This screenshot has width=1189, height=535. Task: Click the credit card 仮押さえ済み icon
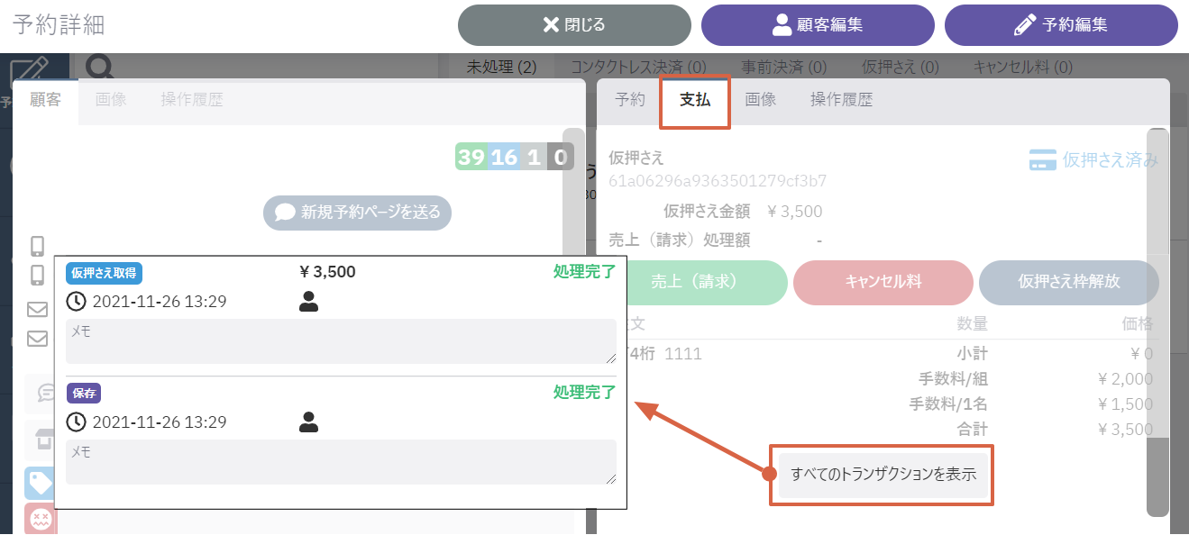click(x=1042, y=160)
